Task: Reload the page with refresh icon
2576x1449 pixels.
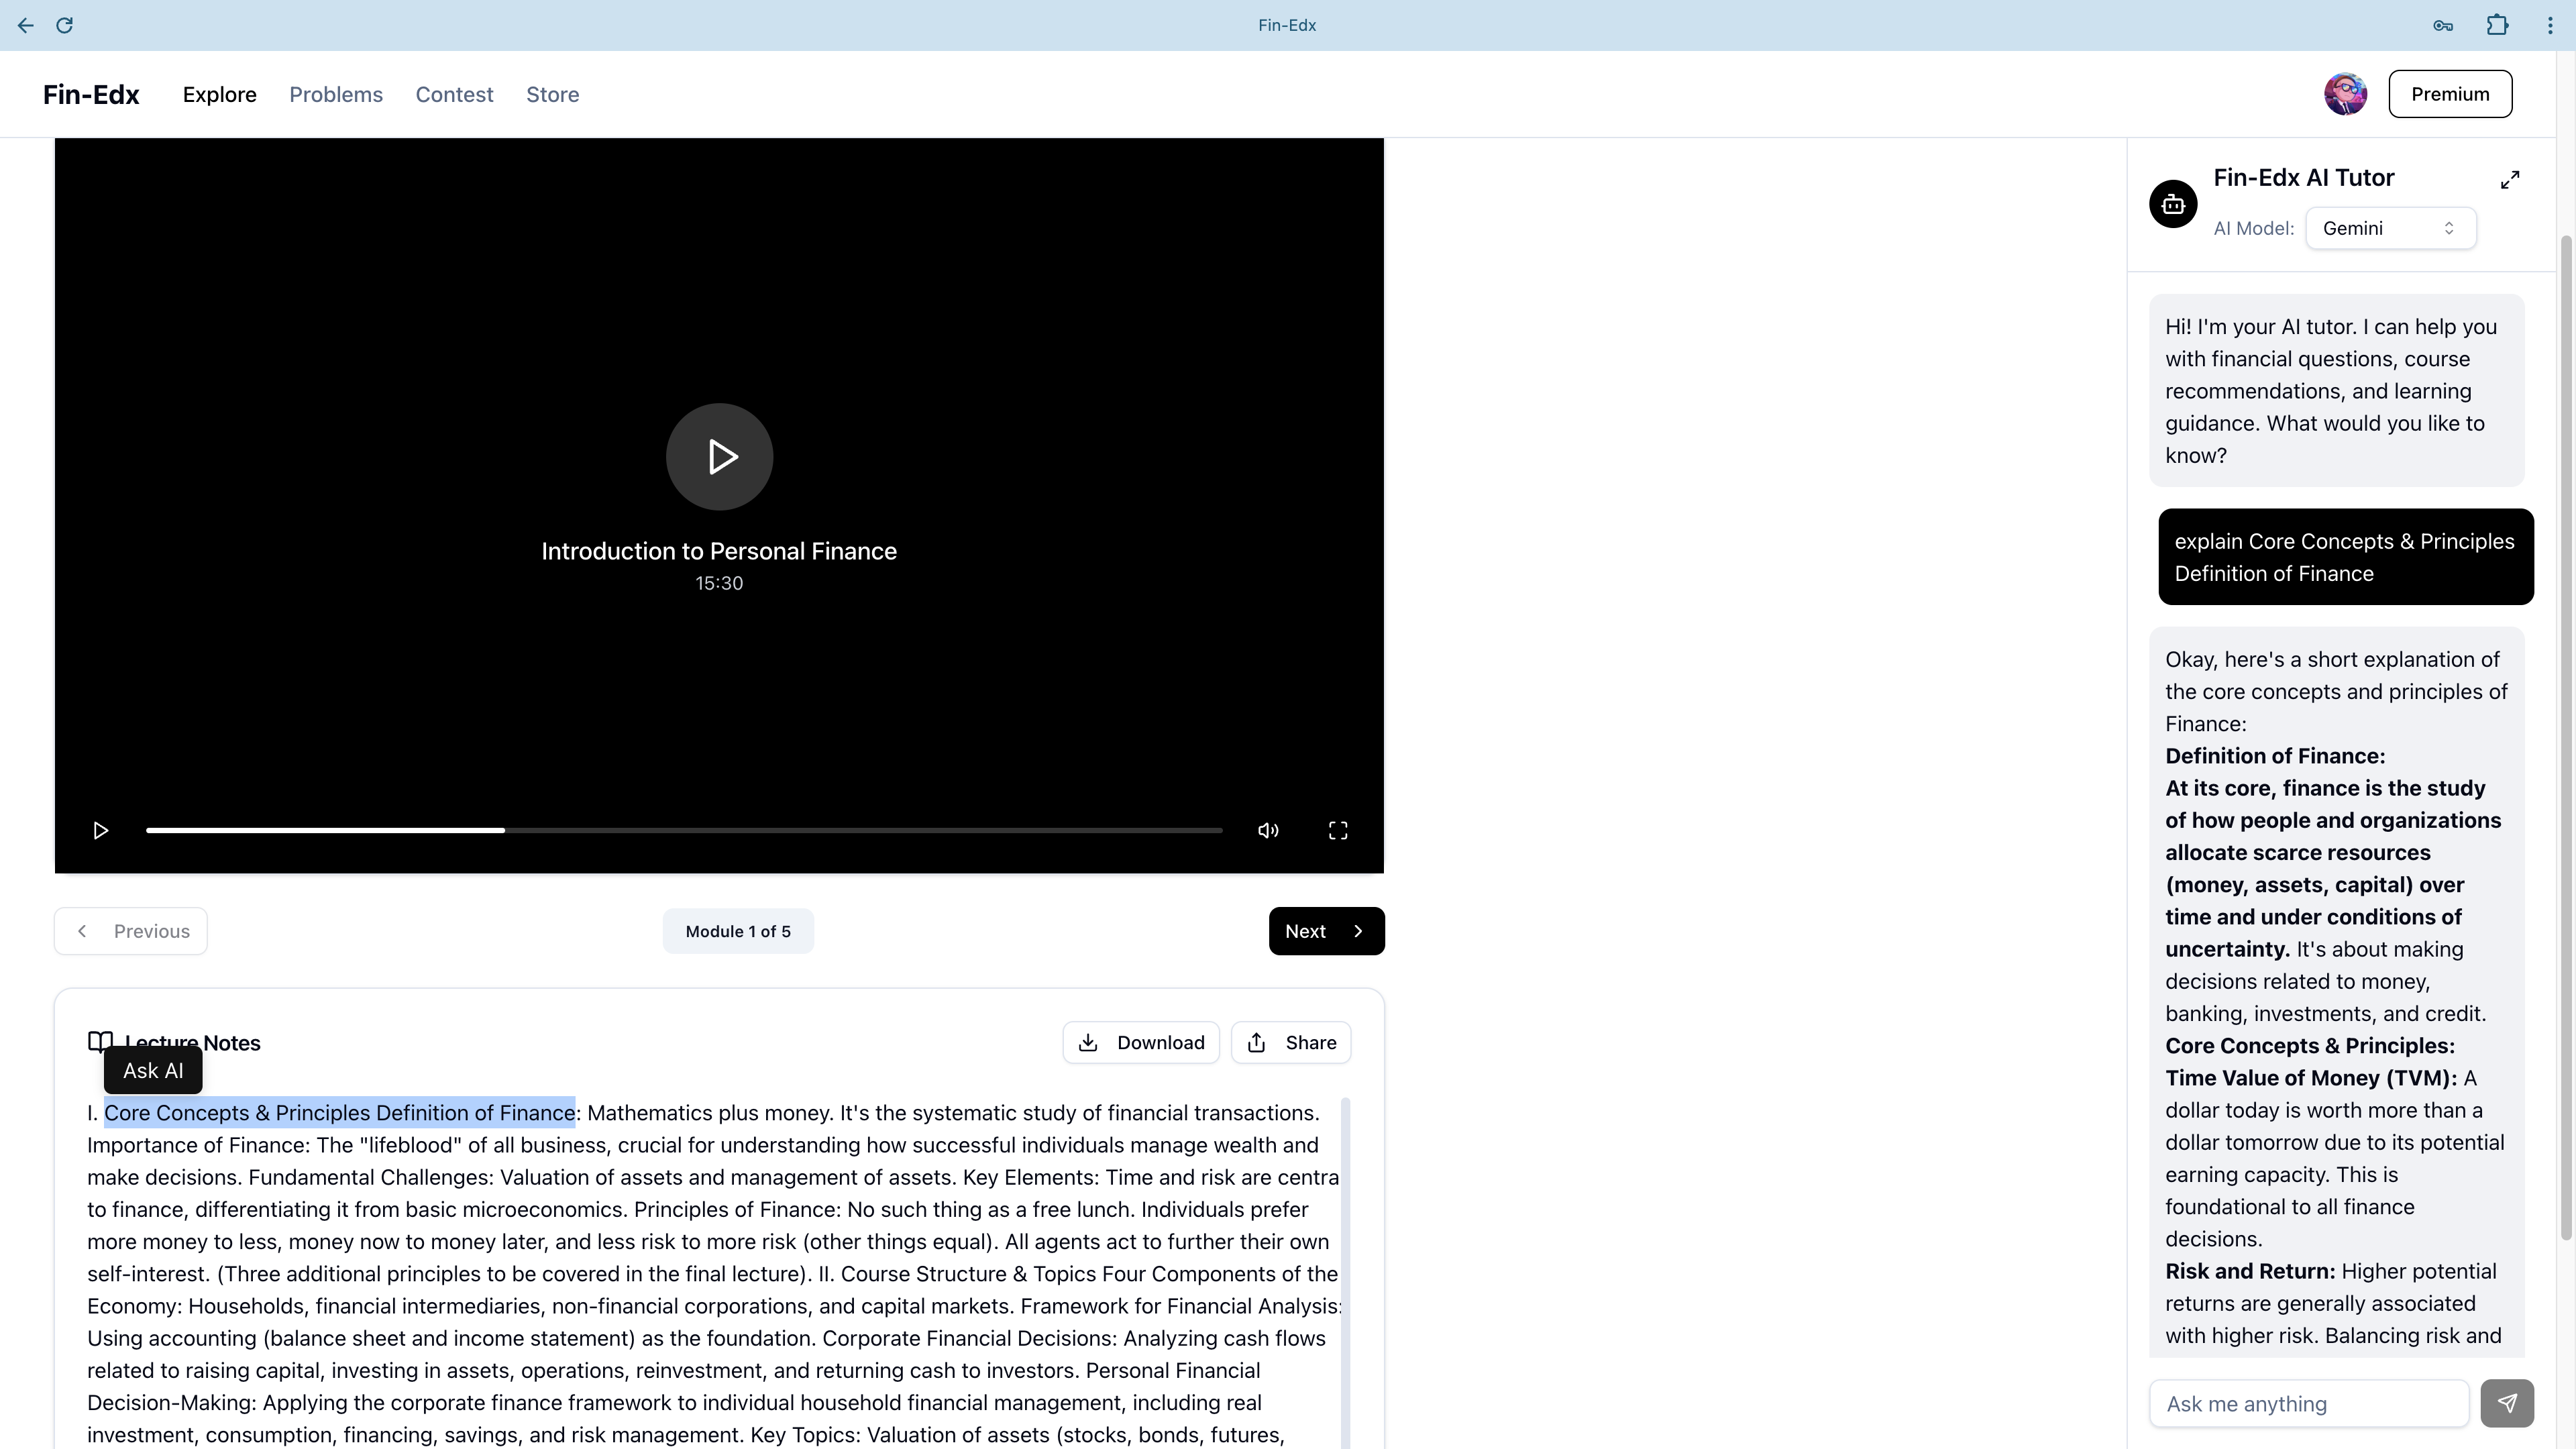Action: (64, 25)
